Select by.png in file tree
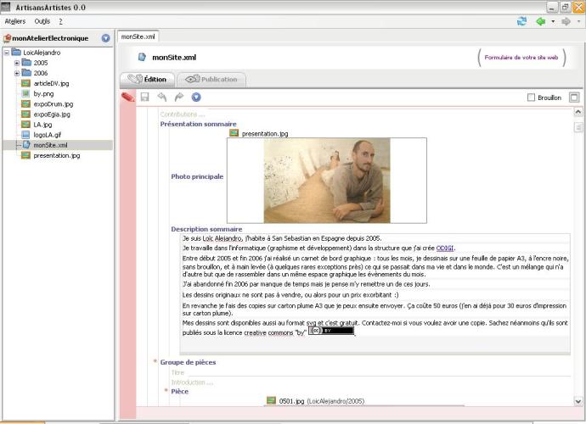 coord(43,93)
